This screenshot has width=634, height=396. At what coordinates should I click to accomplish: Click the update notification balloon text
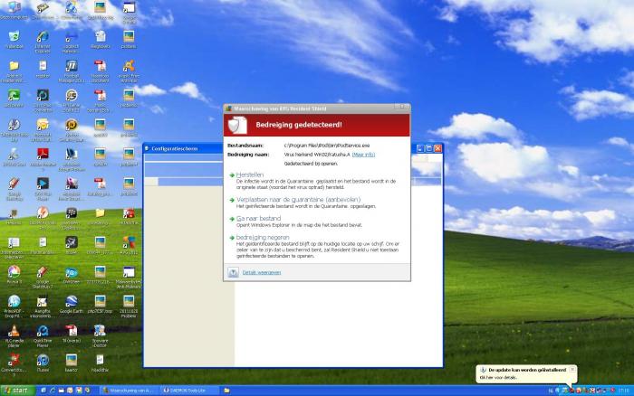pyautogui.click(x=527, y=370)
